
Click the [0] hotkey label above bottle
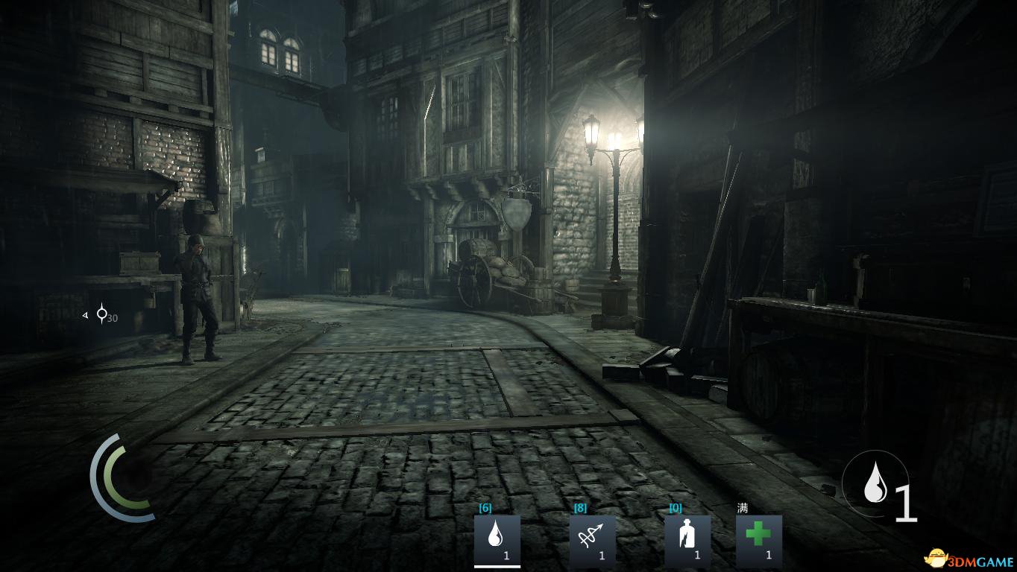coord(675,508)
